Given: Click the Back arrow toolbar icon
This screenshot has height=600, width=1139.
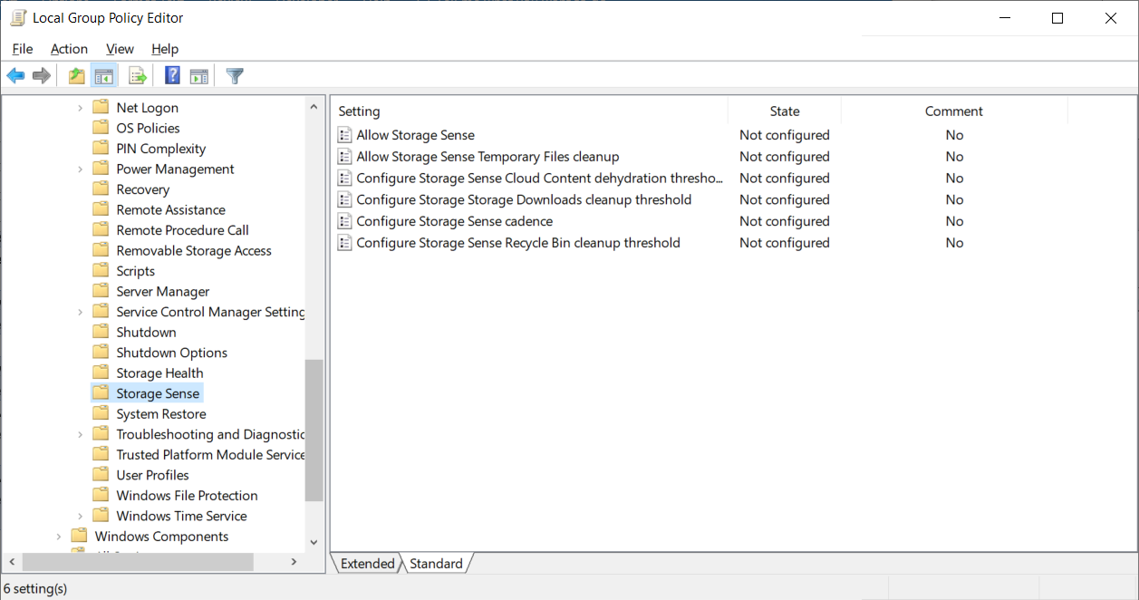Looking at the screenshot, I should 15,76.
